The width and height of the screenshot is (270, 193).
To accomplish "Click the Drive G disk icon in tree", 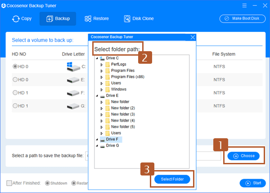I will (103, 146).
